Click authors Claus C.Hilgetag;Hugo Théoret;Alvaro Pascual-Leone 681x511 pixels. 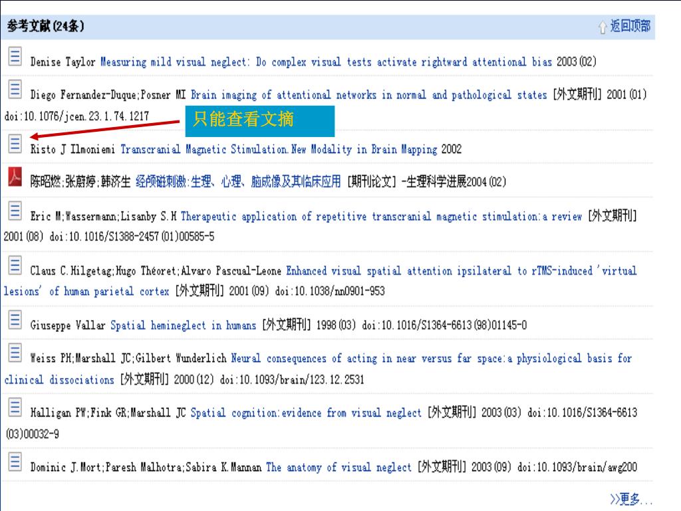pyautogui.click(x=156, y=271)
